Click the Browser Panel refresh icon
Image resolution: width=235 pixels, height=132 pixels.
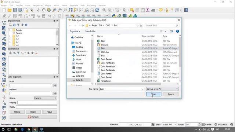pyautogui.click(x=14, y=25)
